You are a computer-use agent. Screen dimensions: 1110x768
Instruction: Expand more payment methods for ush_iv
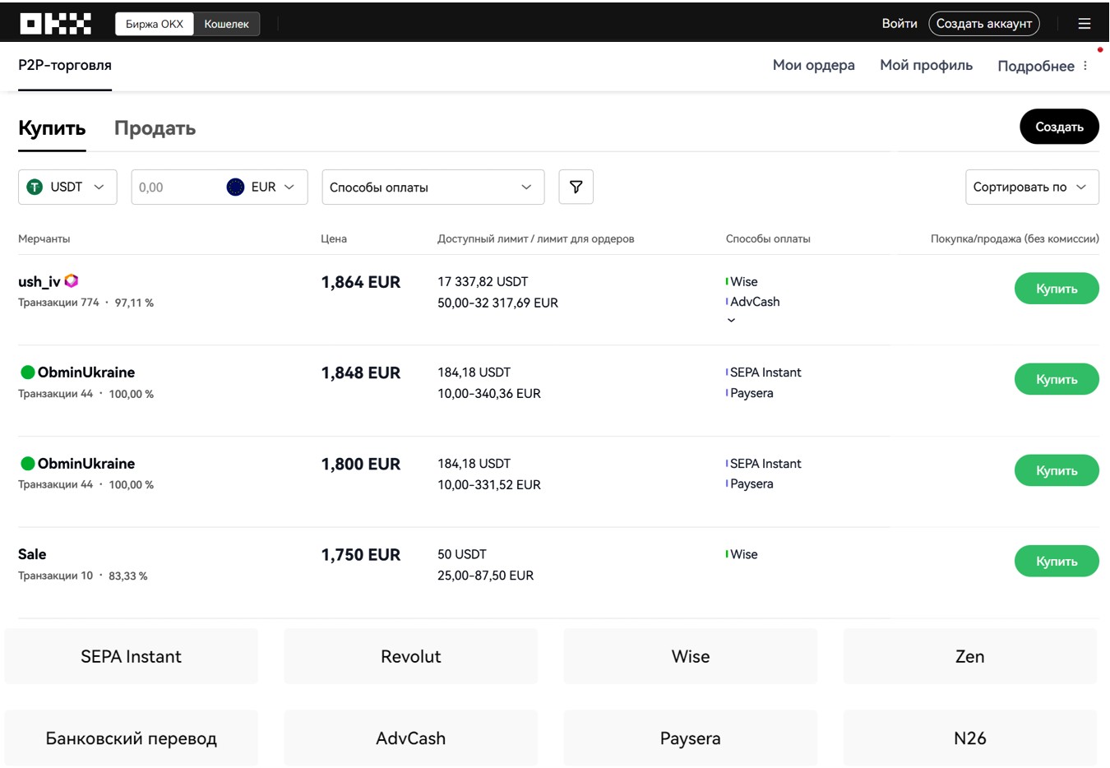click(731, 321)
